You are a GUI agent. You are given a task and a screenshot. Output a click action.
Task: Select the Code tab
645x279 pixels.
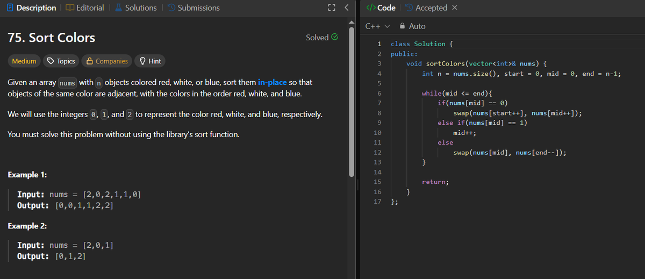381,8
